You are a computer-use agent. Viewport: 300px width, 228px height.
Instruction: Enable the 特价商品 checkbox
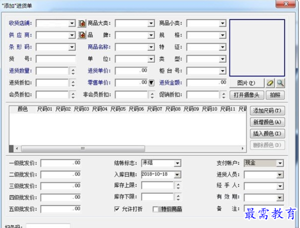coord(156,209)
